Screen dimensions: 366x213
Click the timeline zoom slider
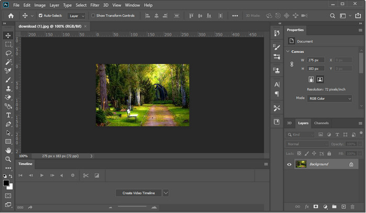132,207
